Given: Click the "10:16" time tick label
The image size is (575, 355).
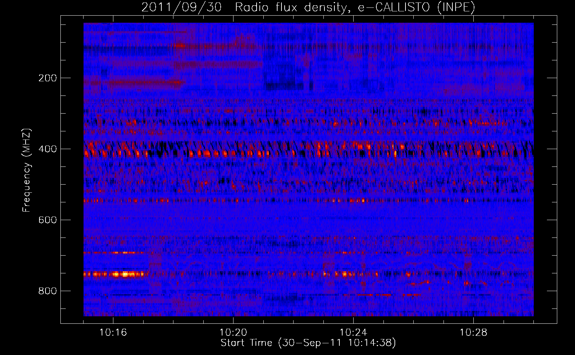Looking at the screenshot, I should coord(113,333).
